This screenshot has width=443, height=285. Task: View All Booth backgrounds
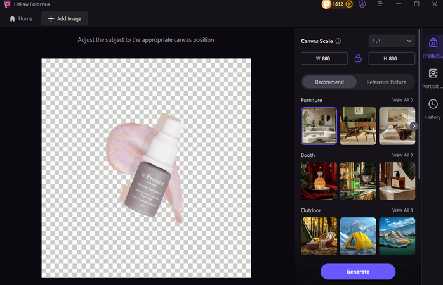[402, 155]
